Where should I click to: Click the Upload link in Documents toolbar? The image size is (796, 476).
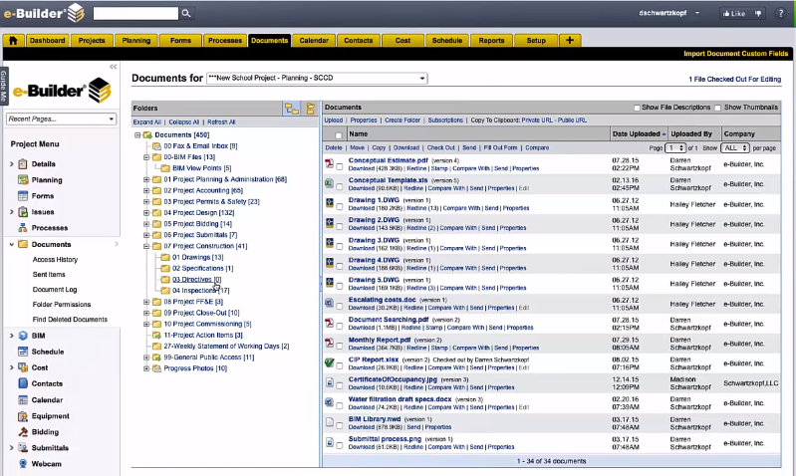333,119
